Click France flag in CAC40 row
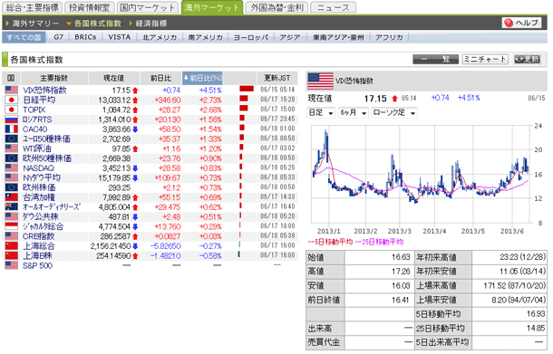This screenshot has height=354, width=553. [x=11, y=129]
